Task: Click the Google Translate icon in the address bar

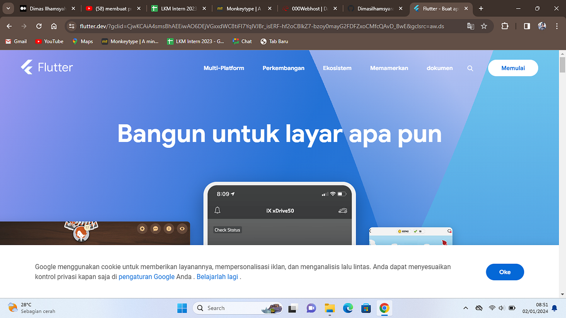Action: click(x=470, y=26)
